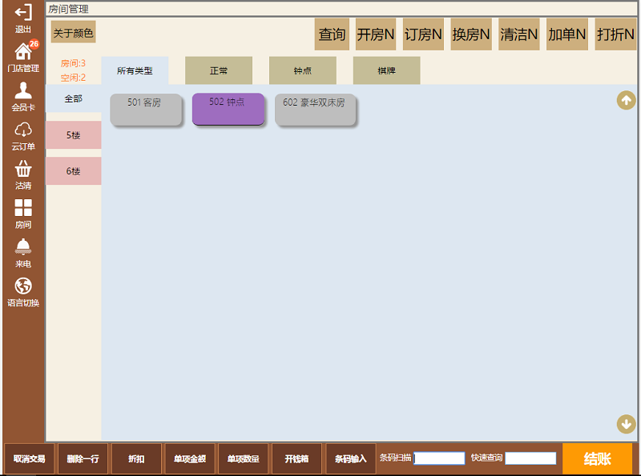This screenshot has width=641, height=476.
Task: Click the 房间管理 title text
Action: coord(68,9)
